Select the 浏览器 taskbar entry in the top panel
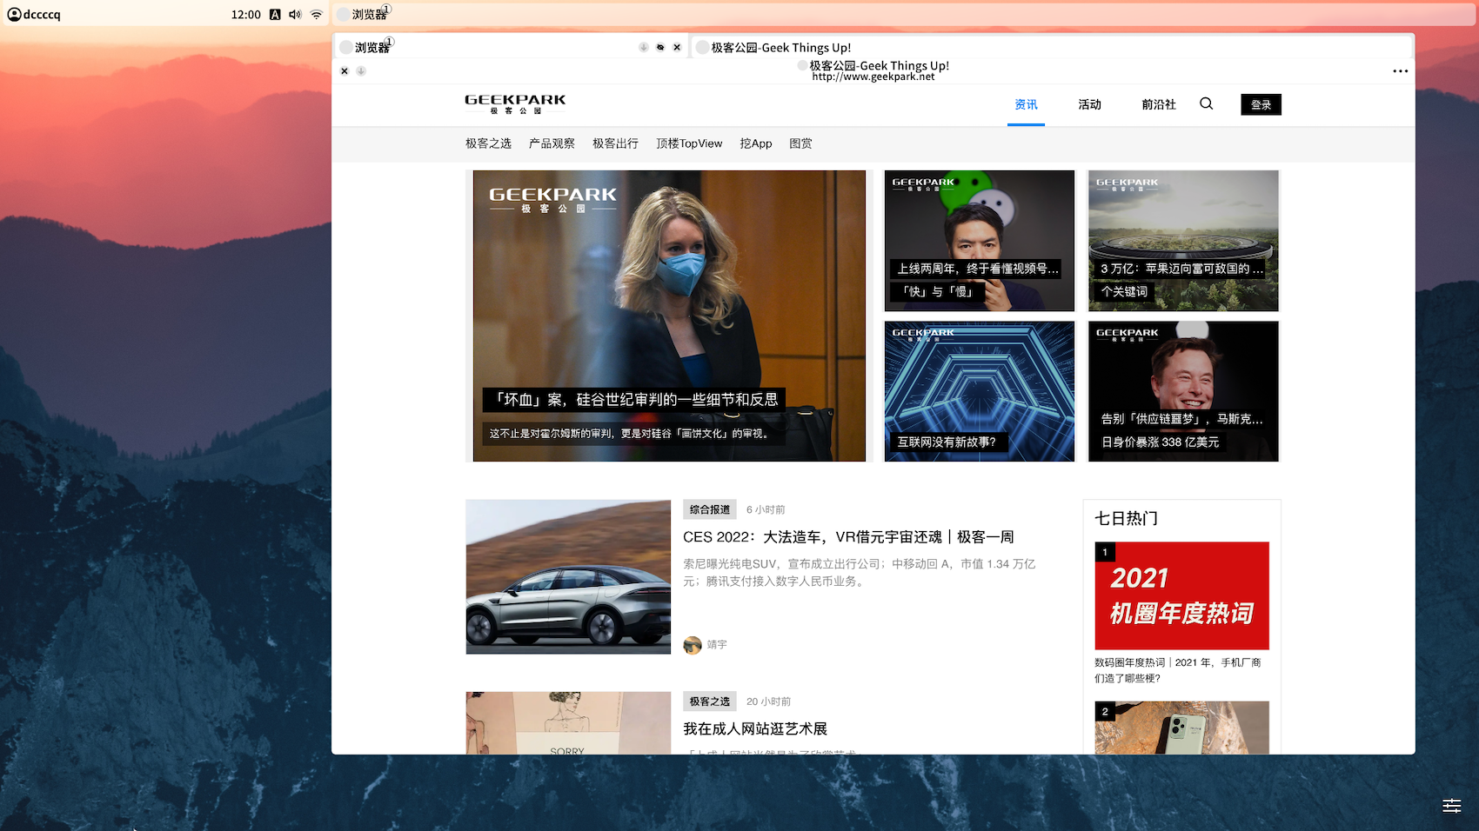The width and height of the screenshot is (1479, 831). (x=365, y=14)
